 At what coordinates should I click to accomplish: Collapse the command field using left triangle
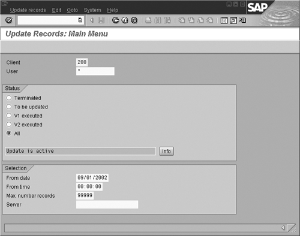tap(92, 20)
